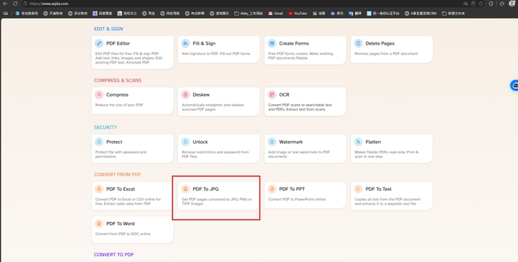518x262 pixels.
Task: Open the 网址导航 bookmark
Action: tap(170, 14)
